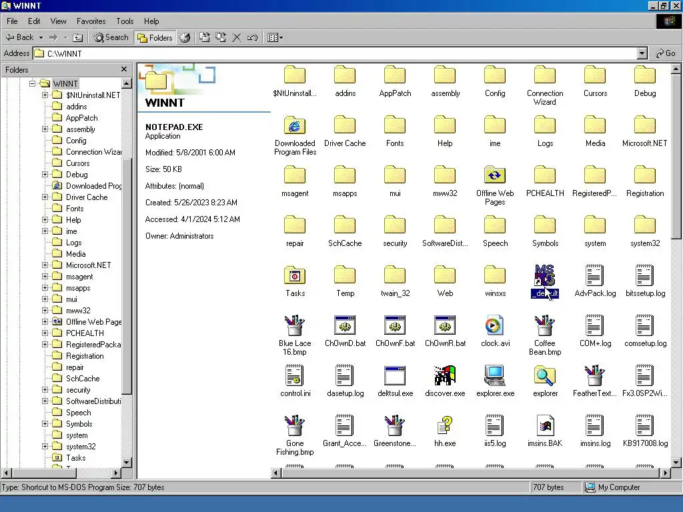
Task: Click the Copy To toolbar icon
Action: click(220, 37)
